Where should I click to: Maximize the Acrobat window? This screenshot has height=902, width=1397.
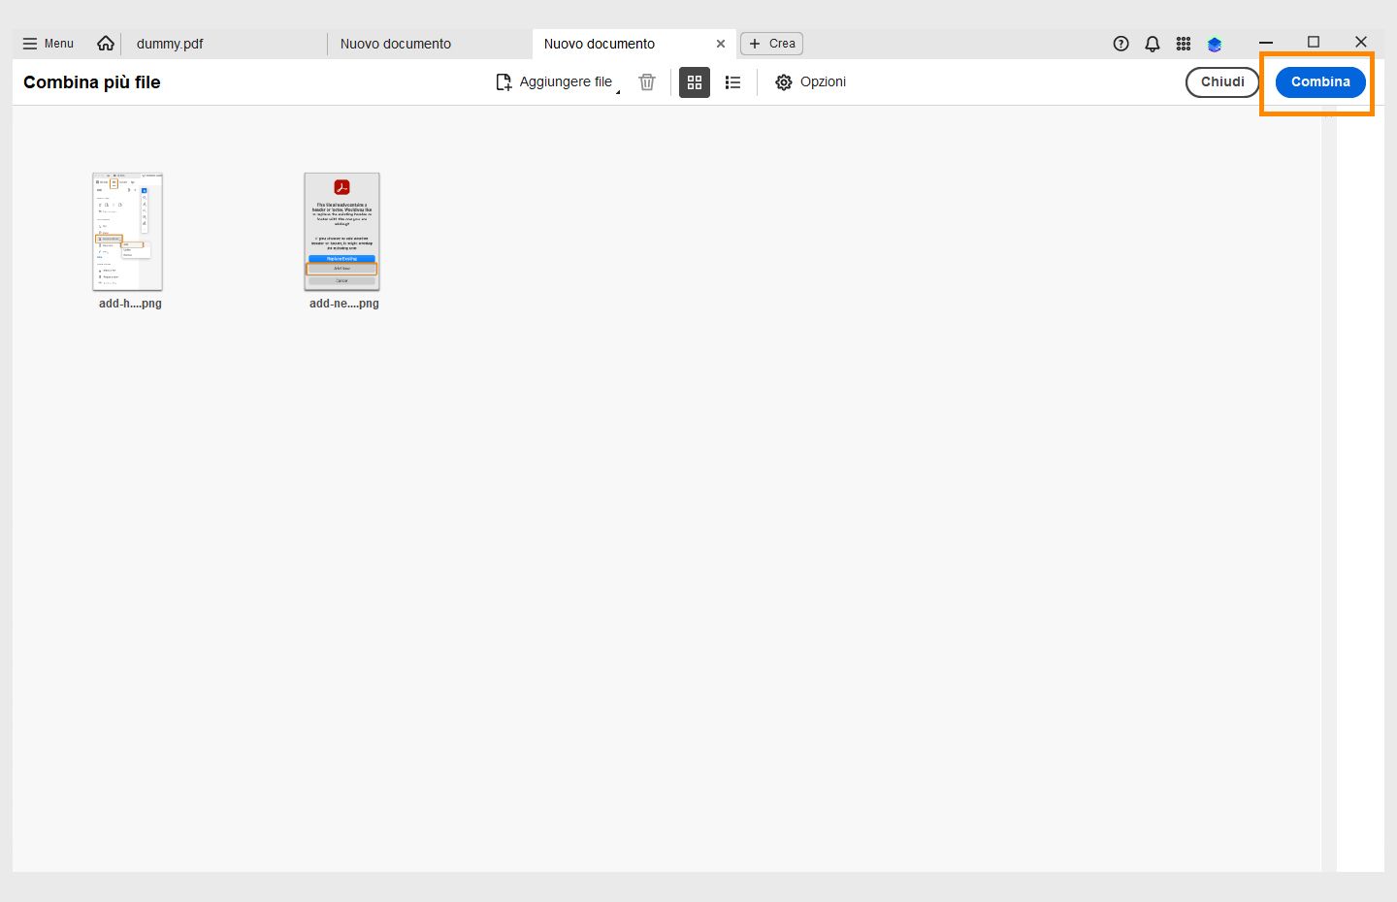click(1314, 43)
